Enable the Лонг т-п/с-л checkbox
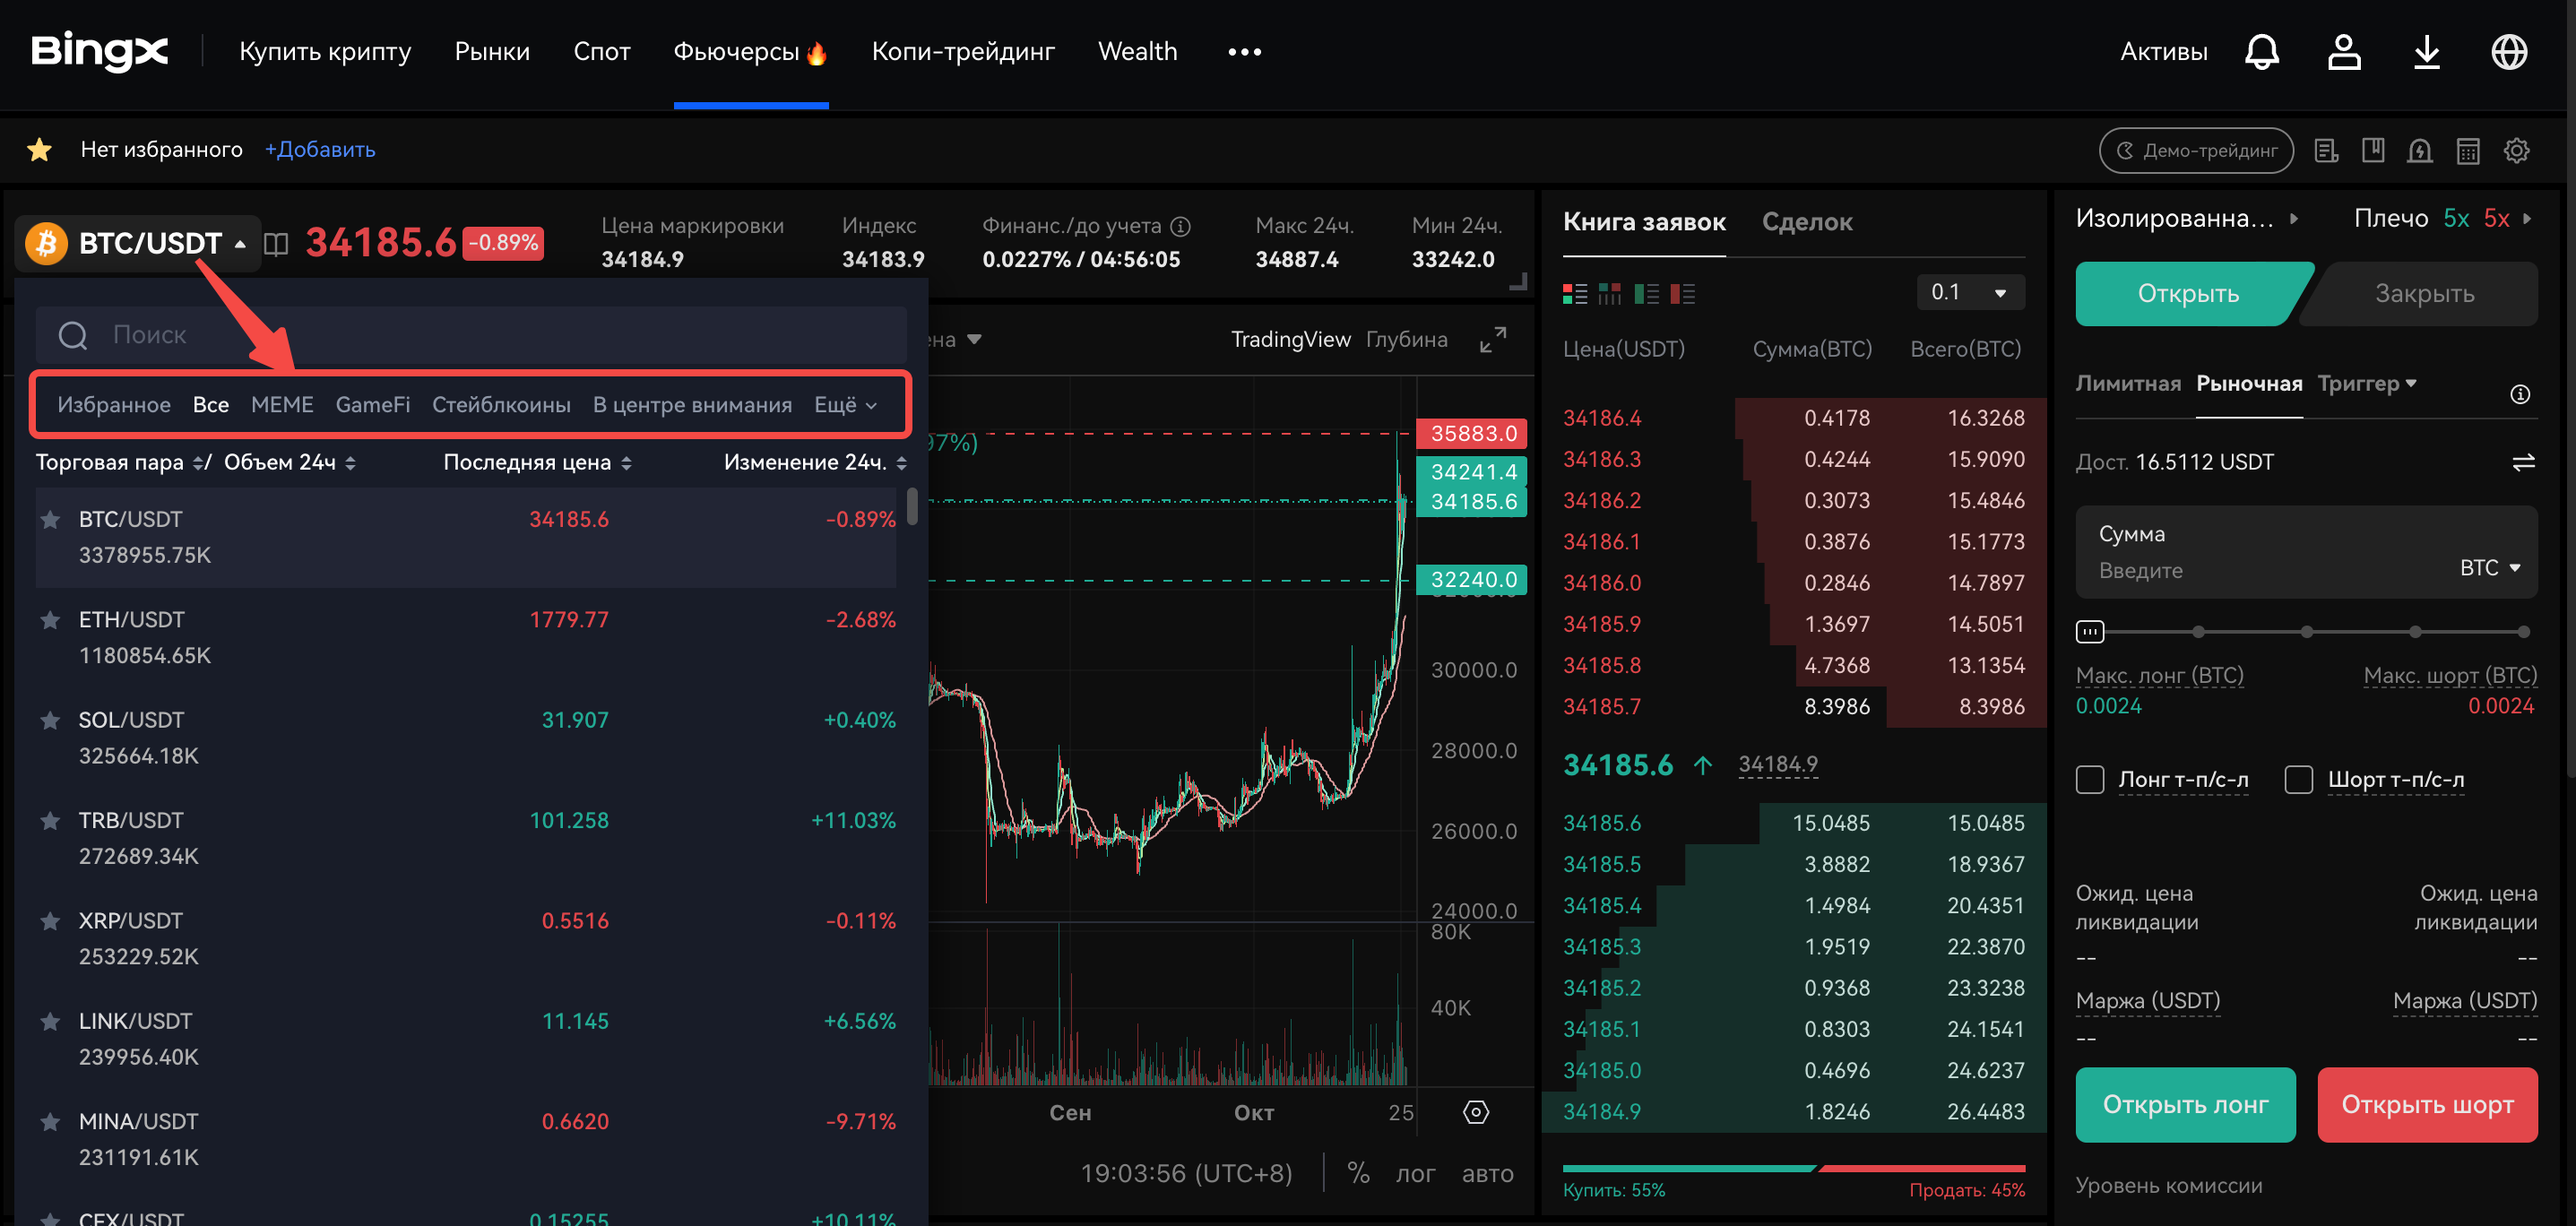2576x1226 pixels. tap(2089, 780)
